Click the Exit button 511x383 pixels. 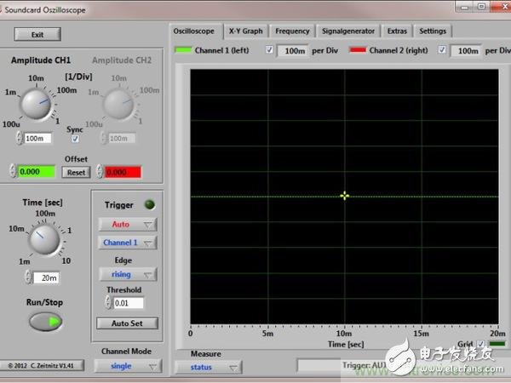tap(37, 35)
